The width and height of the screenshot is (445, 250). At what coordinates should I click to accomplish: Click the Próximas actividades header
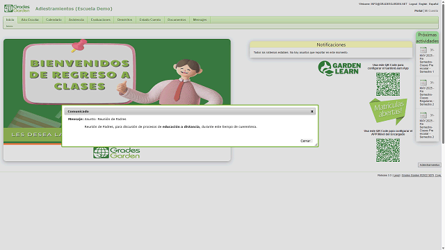tap(428, 38)
